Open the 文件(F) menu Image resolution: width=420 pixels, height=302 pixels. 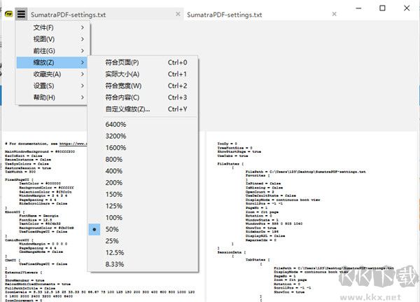pyautogui.click(x=51, y=27)
